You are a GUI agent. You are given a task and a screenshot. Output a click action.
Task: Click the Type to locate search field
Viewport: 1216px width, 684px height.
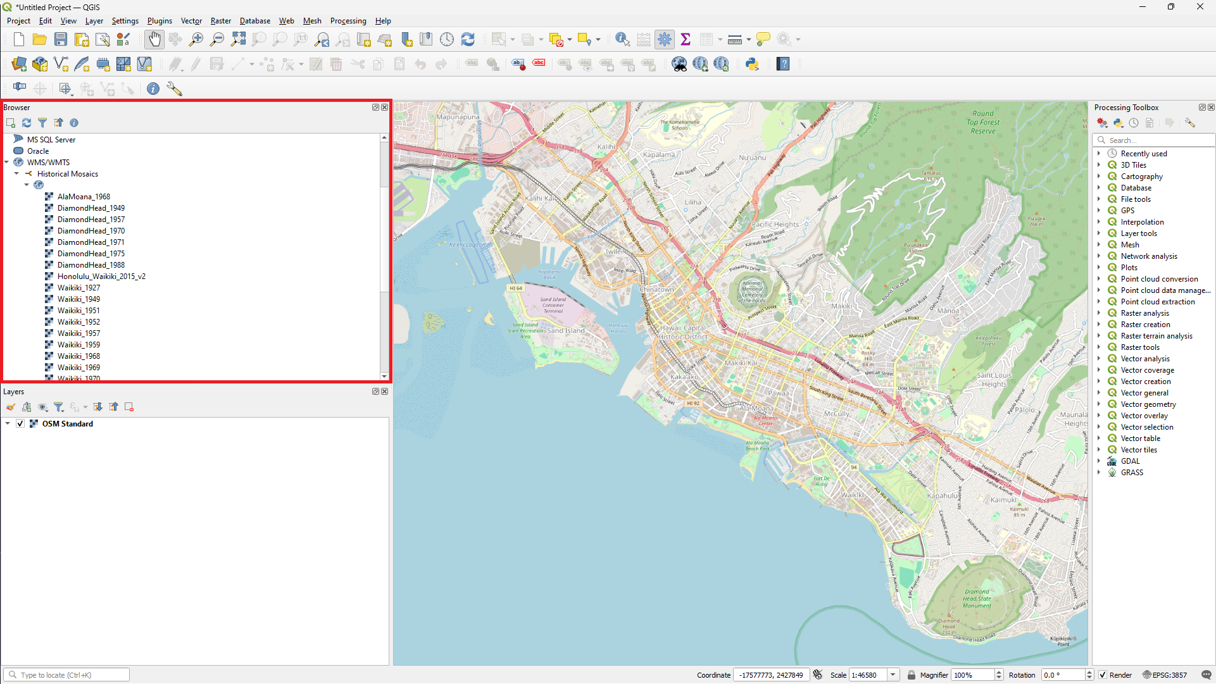point(66,675)
